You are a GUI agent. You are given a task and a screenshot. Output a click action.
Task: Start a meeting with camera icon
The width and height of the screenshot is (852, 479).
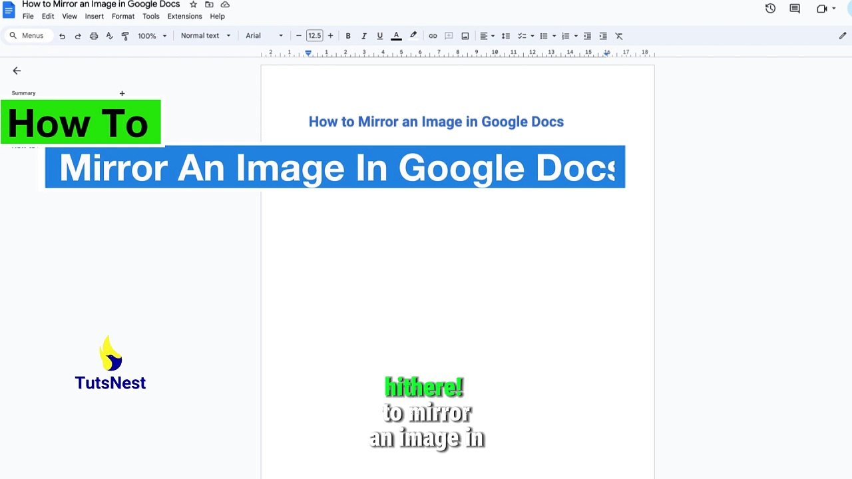822,9
